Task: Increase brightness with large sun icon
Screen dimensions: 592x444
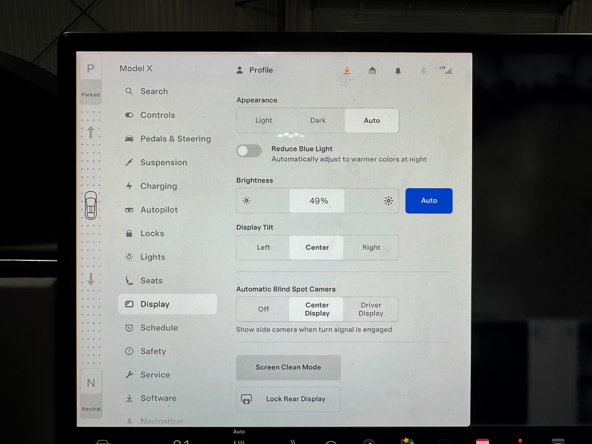Action: pyautogui.click(x=388, y=201)
